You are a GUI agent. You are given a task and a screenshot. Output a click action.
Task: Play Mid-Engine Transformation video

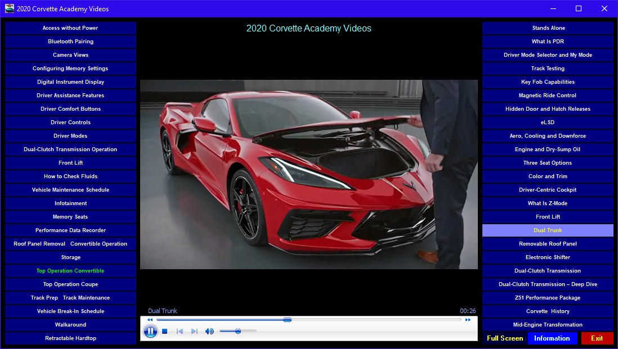coord(548,325)
